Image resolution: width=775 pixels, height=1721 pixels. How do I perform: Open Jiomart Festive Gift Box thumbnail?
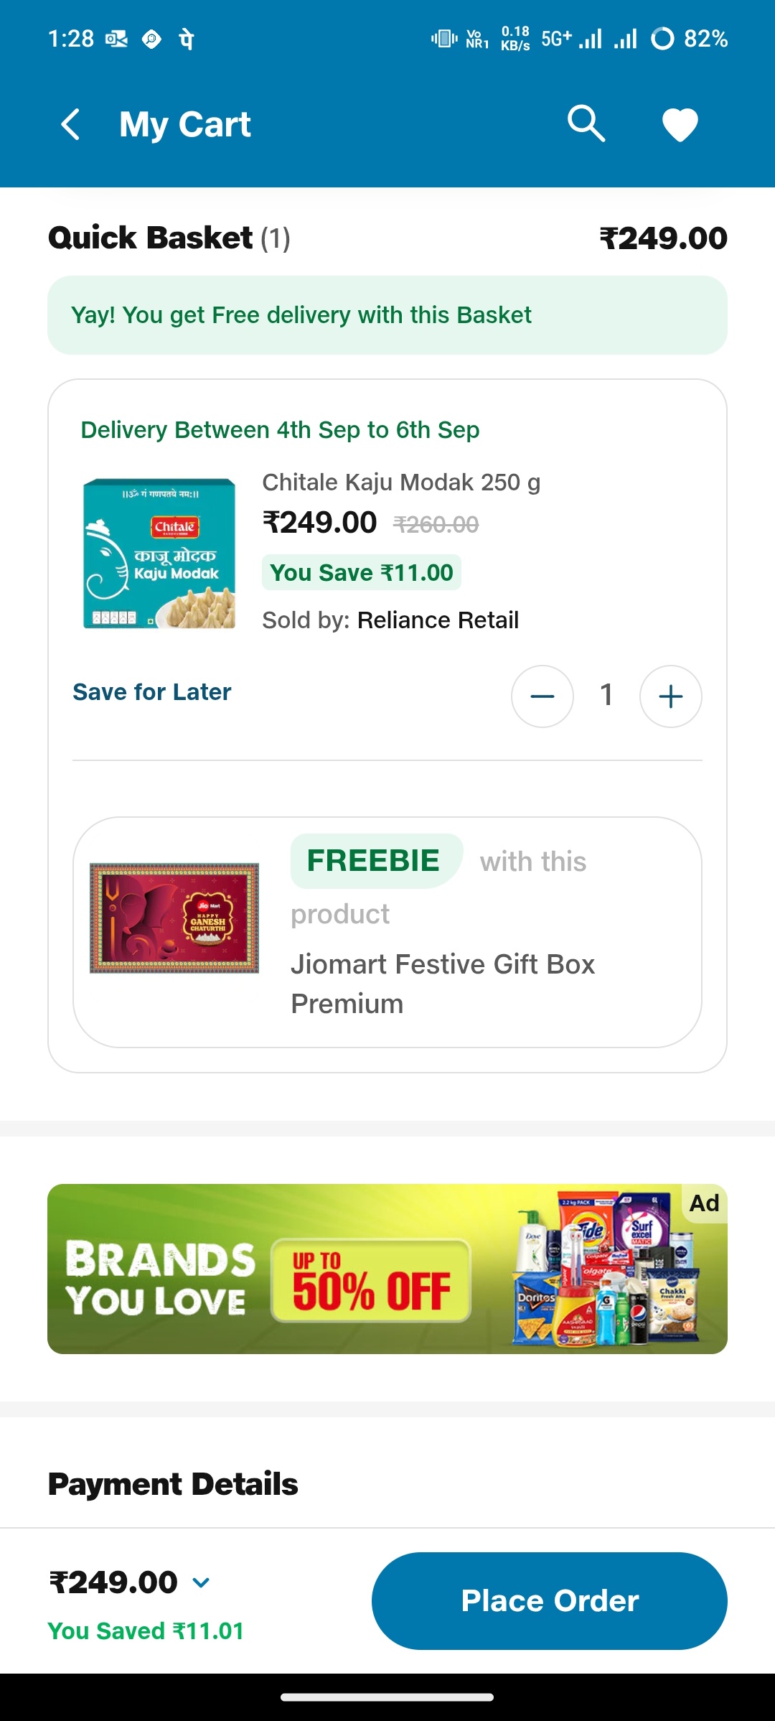click(174, 918)
